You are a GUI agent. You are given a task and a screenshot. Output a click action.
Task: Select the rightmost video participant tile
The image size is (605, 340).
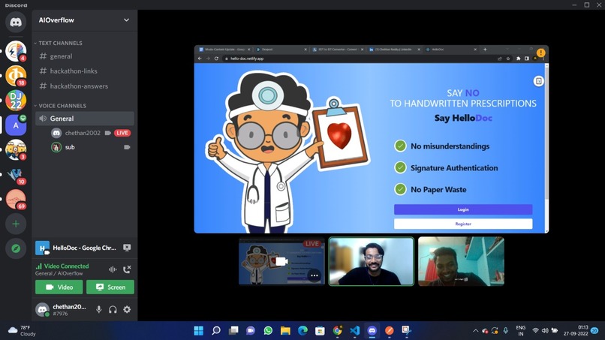click(x=461, y=261)
